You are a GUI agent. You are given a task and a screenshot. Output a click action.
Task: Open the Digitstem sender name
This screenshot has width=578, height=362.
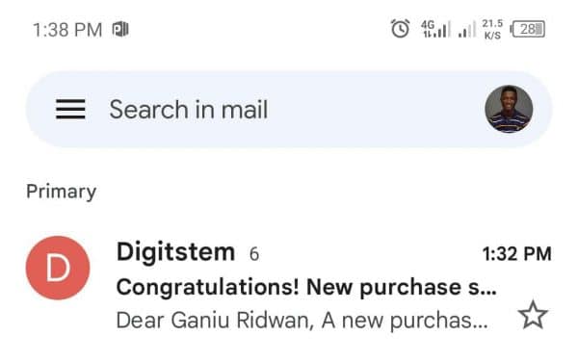pyautogui.click(x=176, y=252)
